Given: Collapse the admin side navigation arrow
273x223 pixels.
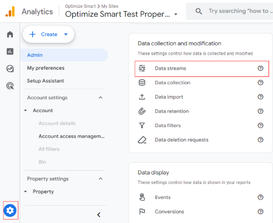Looking at the screenshot, I should click(99, 215).
